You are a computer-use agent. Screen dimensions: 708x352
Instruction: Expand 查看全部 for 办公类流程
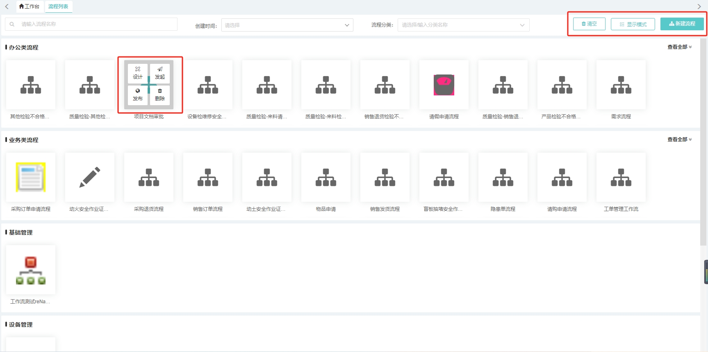pos(679,47)
